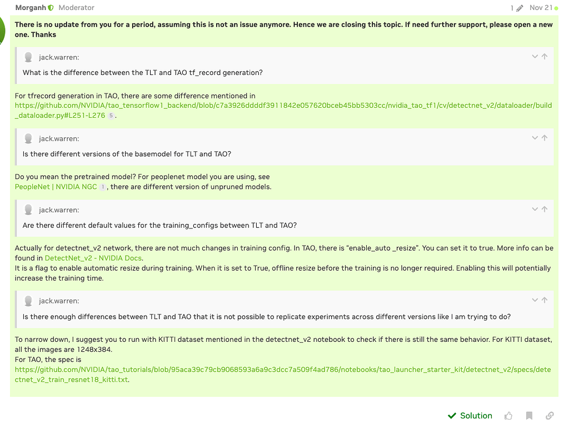
Task: Collapse the basemodel versions quote
Action: pyautogui.click(x=535, y=138)
